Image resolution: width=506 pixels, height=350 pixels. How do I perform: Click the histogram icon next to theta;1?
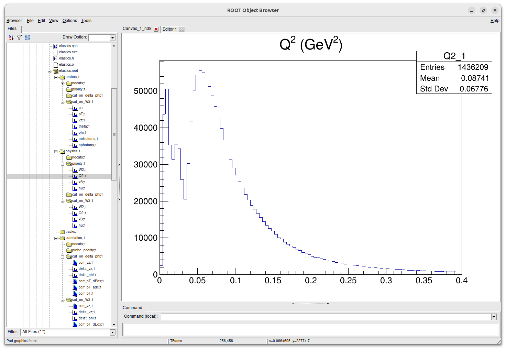point(75,127)
